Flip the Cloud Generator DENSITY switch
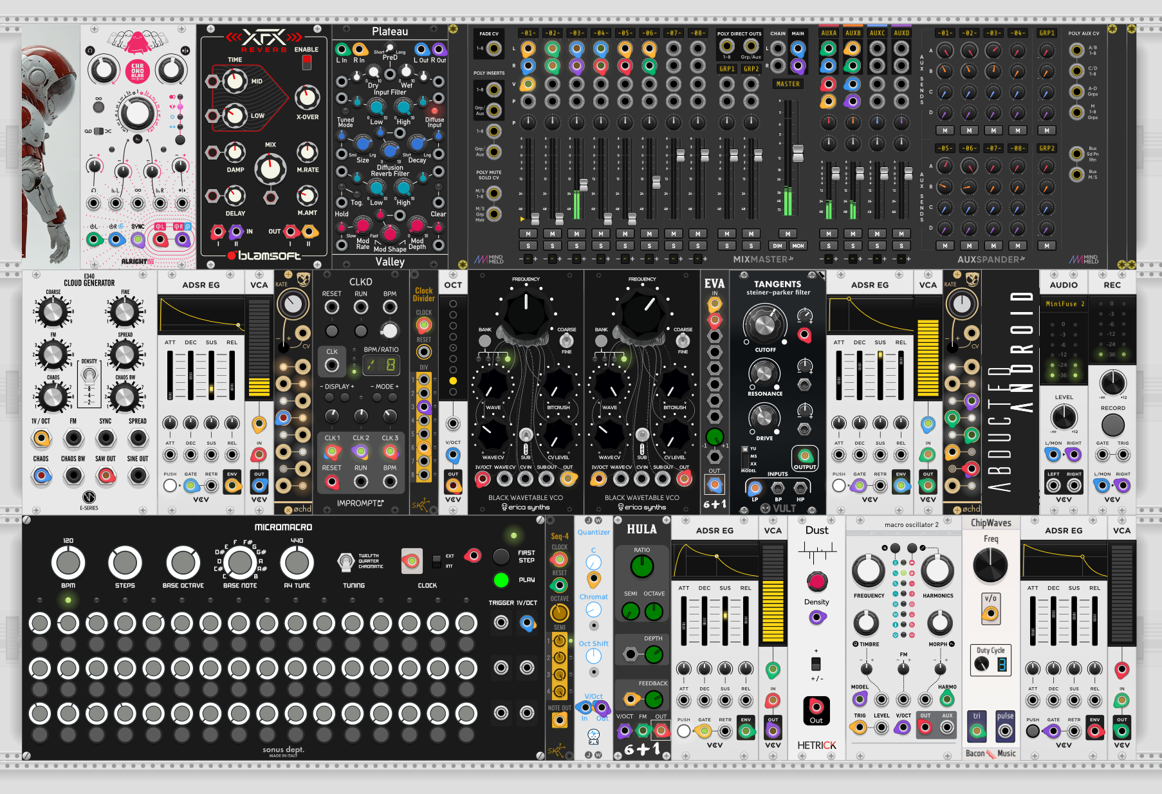The image size is (1162, 794). [x=89, y=374]
